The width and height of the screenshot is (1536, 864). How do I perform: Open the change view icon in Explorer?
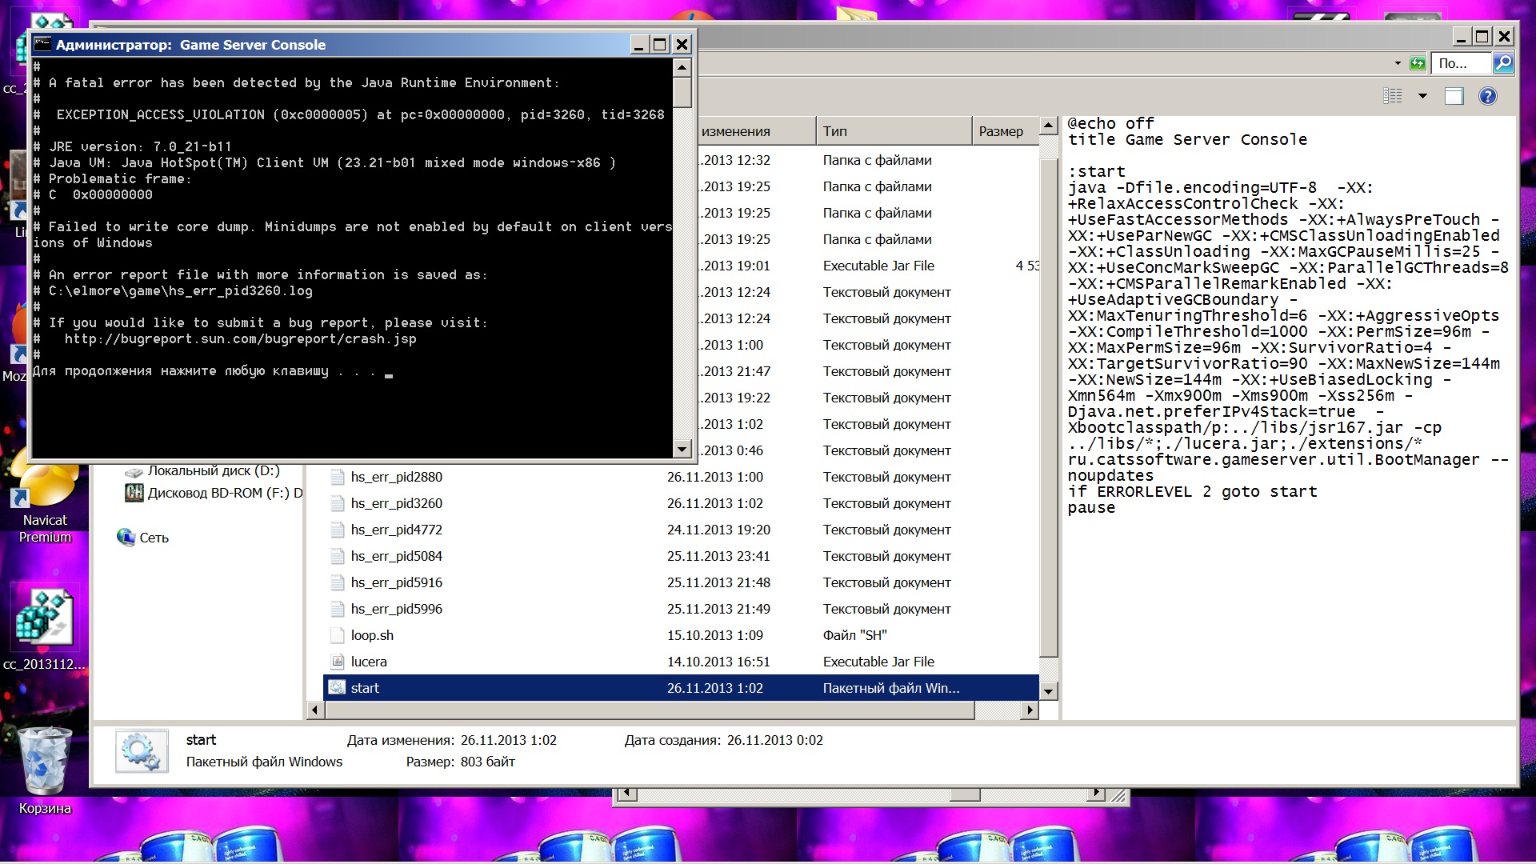coord(1393,96)
